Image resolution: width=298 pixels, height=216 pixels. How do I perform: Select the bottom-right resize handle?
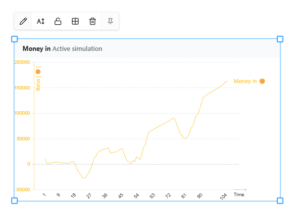(280, 201)
